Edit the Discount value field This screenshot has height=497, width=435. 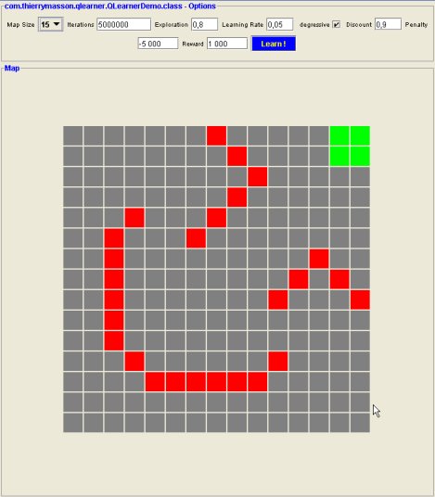pyautogui.click(x=388, y=24)
